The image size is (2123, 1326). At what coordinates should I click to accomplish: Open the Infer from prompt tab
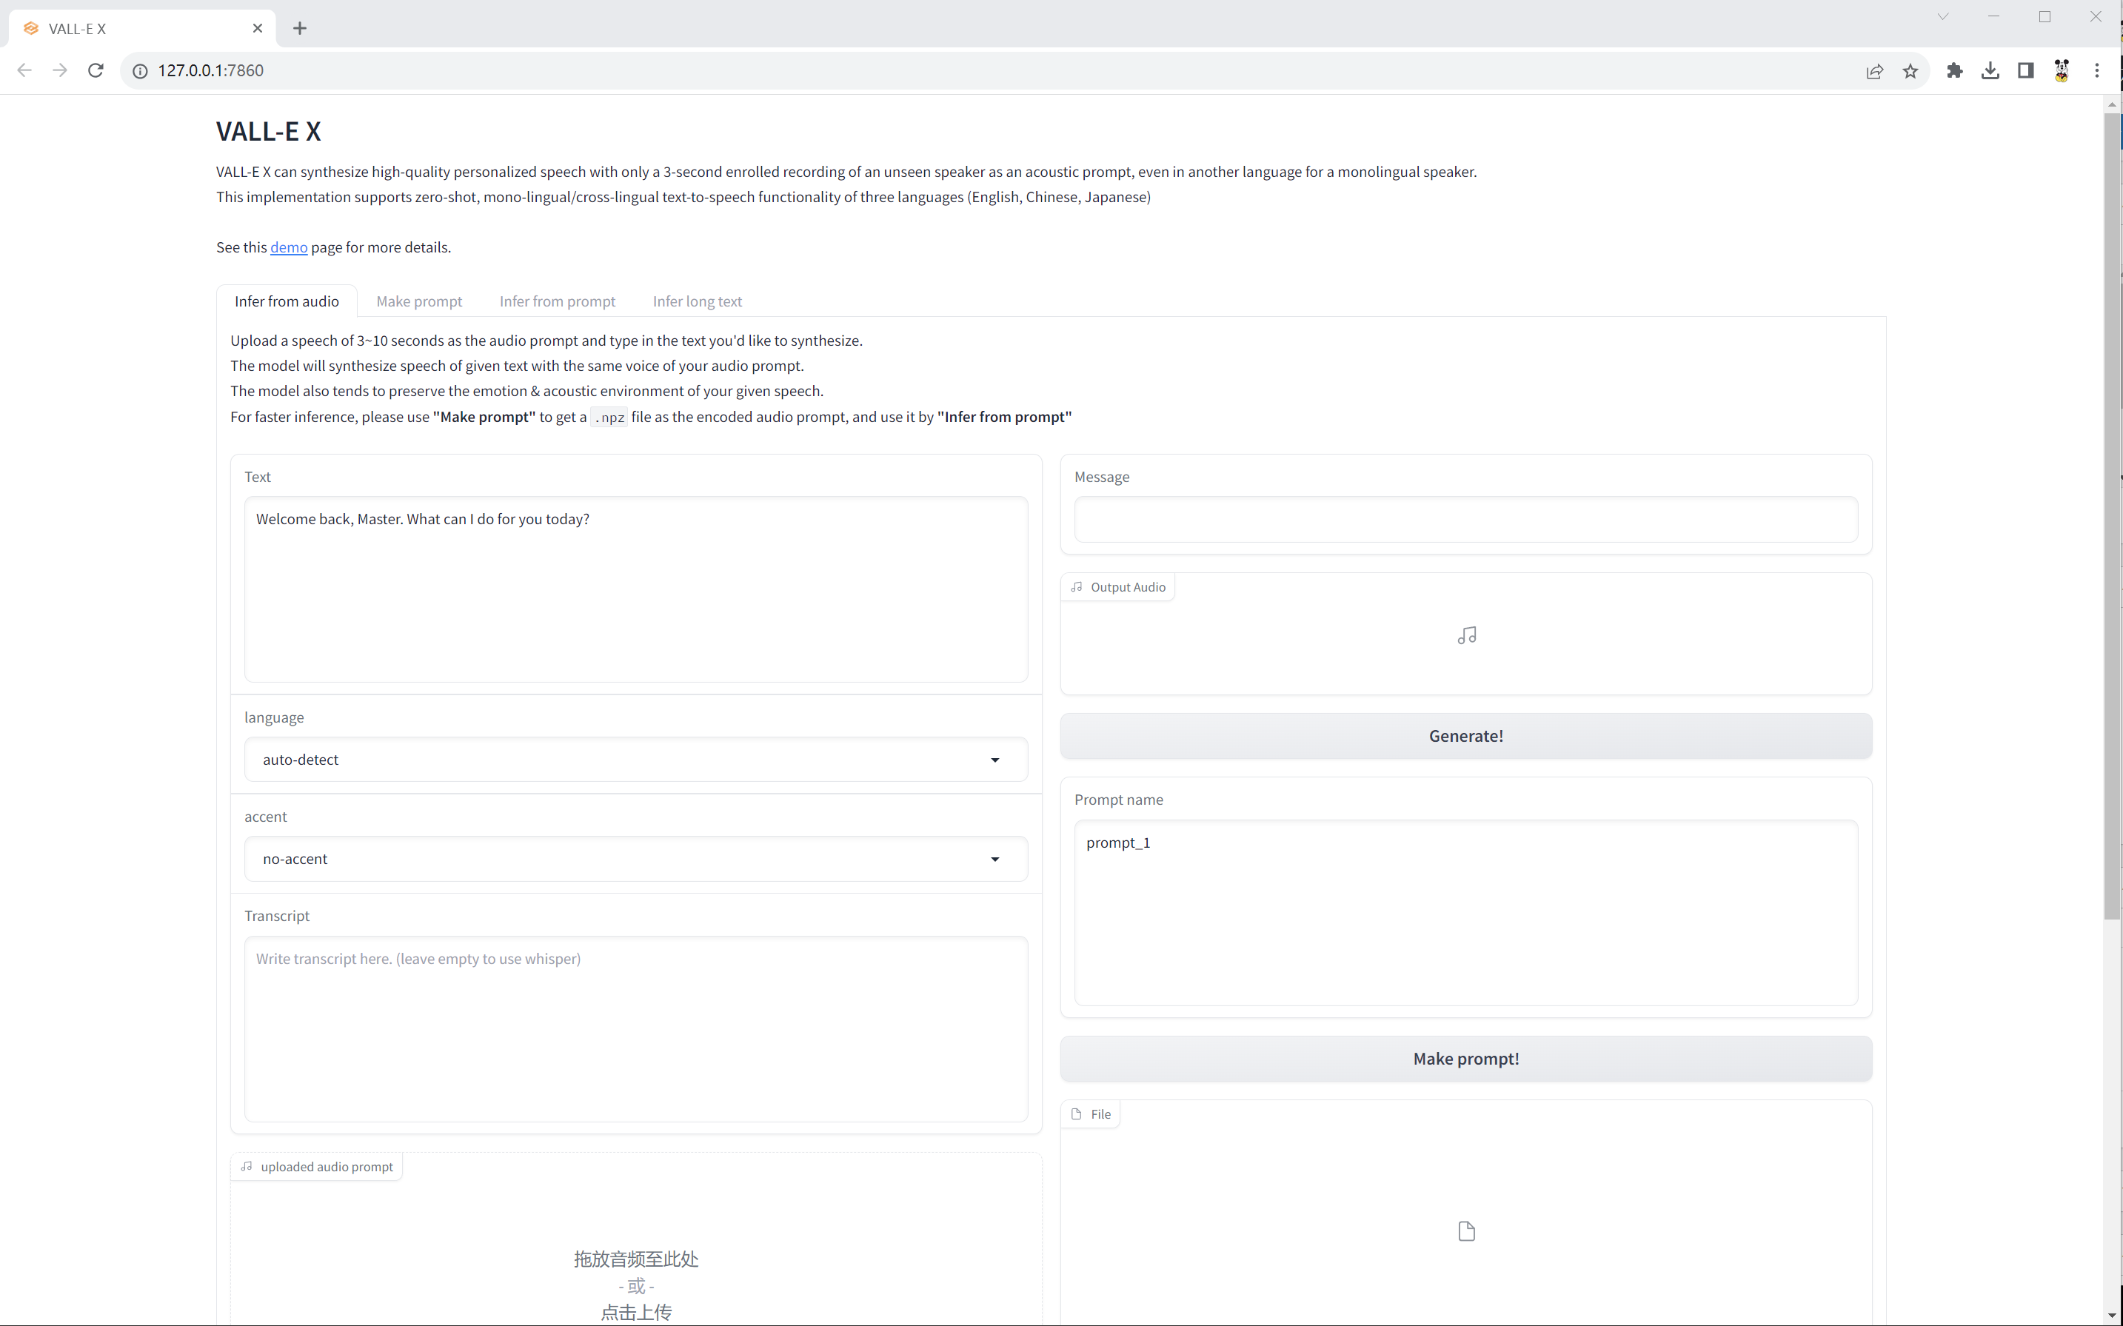(558, 301)
